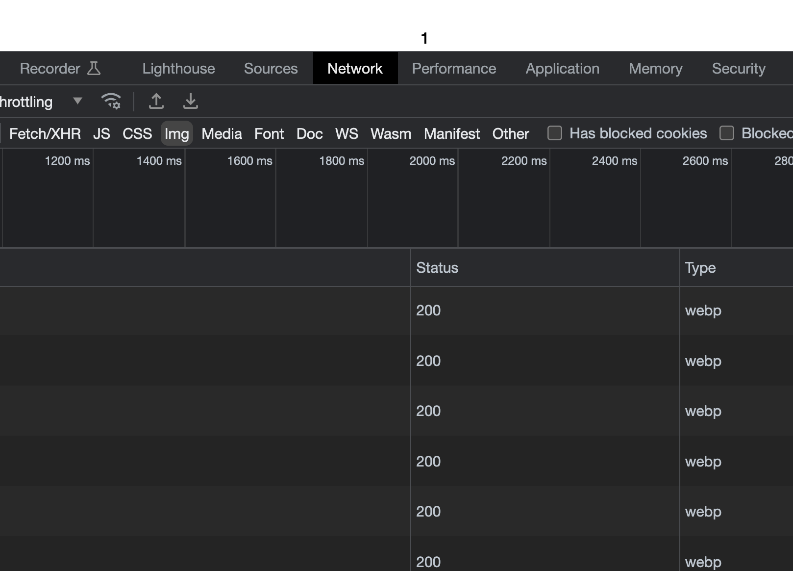Image resolution: width=793 pixels, height=571 pixels.
Task: Go to the Sources panel
Action: pos(271,68)
